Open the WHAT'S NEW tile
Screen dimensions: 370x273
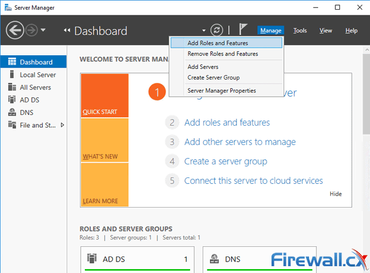pyautogui.click(x=105, y=140)
